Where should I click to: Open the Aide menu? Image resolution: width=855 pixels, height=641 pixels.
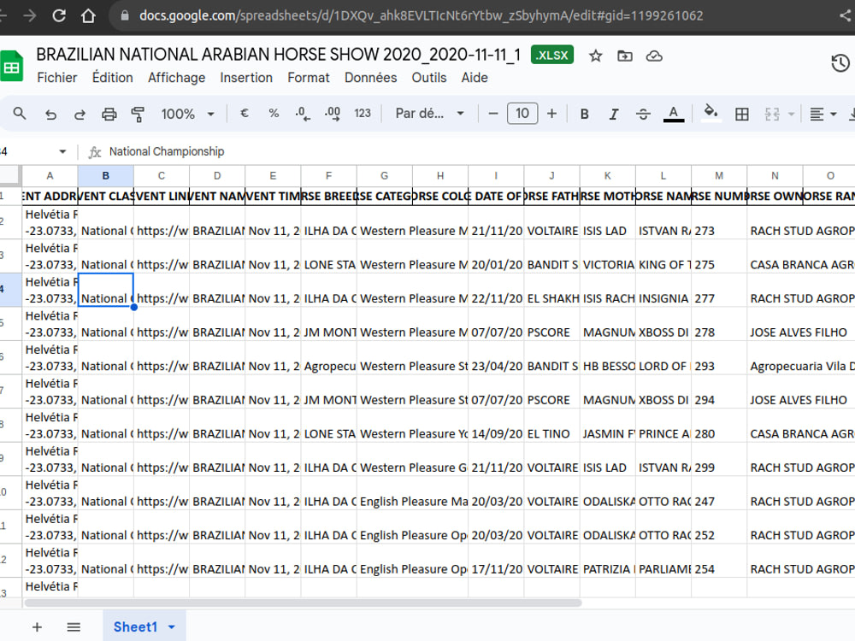click(475, 78)
